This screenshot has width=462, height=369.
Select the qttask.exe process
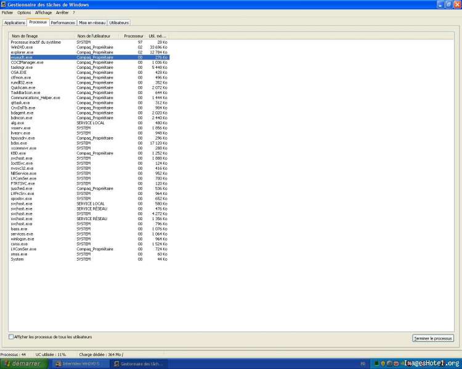click(89, 103)
